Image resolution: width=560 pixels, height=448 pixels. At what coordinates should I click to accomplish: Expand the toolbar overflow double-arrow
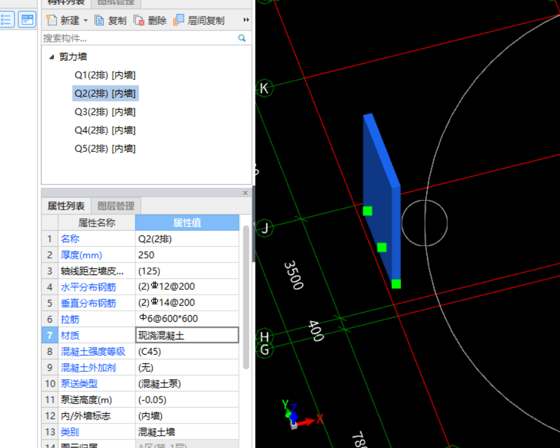[246, 20]
